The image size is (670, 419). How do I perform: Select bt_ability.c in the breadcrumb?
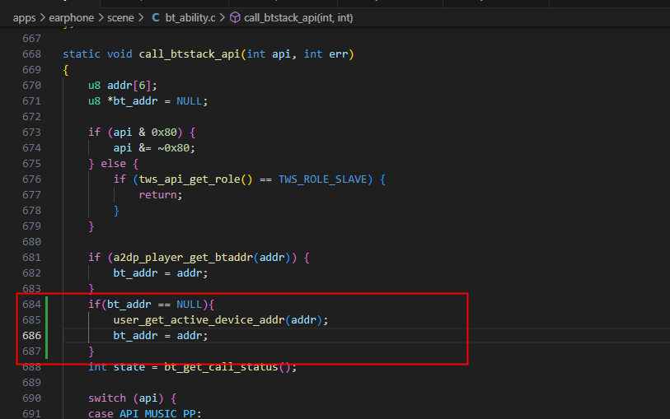click(190, 18)
